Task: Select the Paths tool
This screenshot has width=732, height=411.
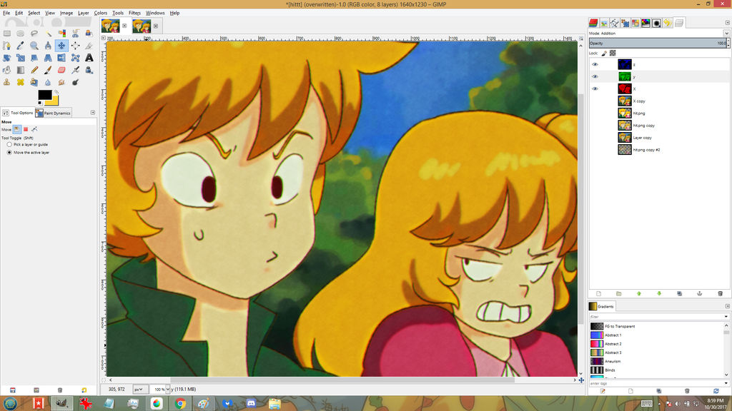Action: pyautogui.click(x=7, y=46)
